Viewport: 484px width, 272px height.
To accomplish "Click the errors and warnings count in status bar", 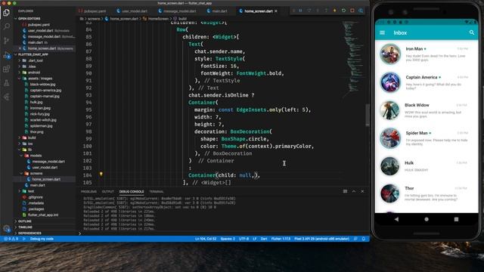I will point(11,239).
